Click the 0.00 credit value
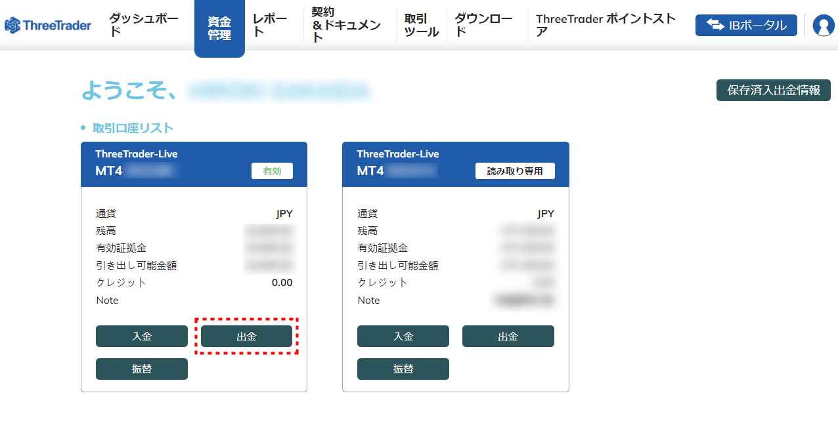This screenshot has height=429, width=838. click(282, 283)
